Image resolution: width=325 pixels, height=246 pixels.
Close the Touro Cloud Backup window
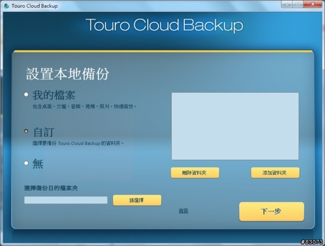313,5
